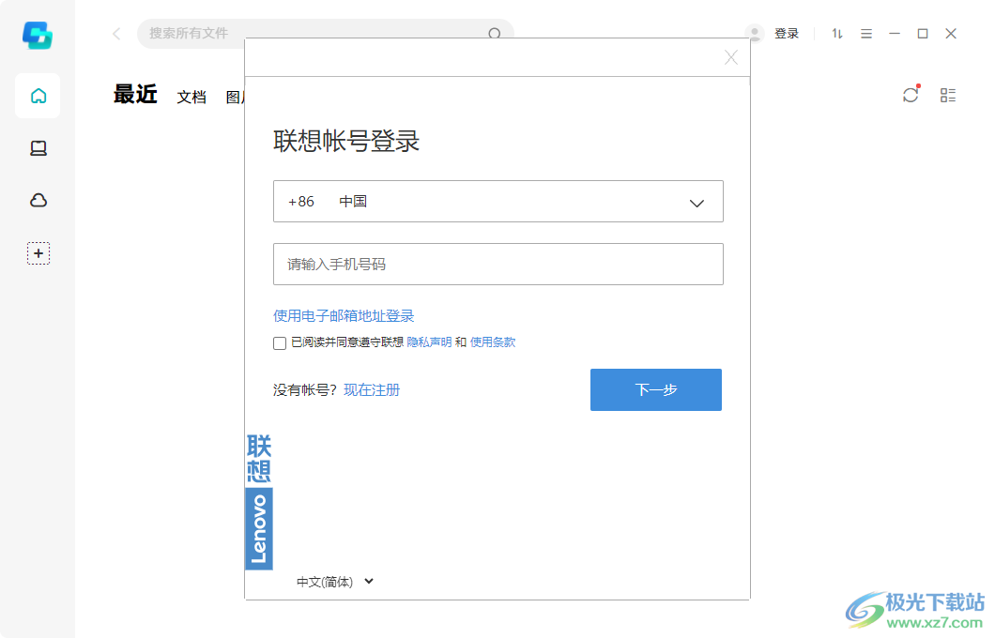Open the home page in sidebar

tap(38, 96)
